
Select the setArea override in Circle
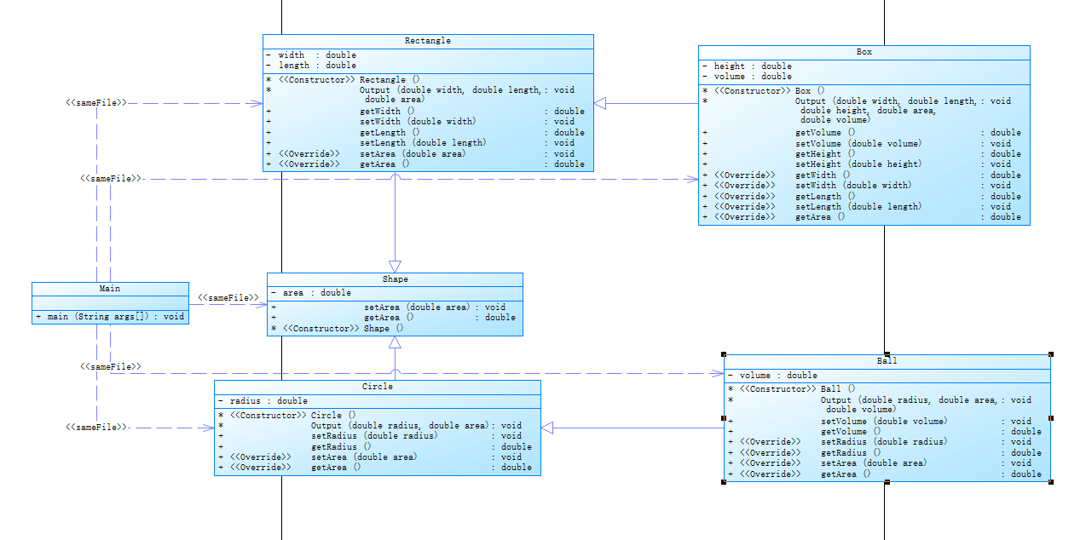coord(370,457)
